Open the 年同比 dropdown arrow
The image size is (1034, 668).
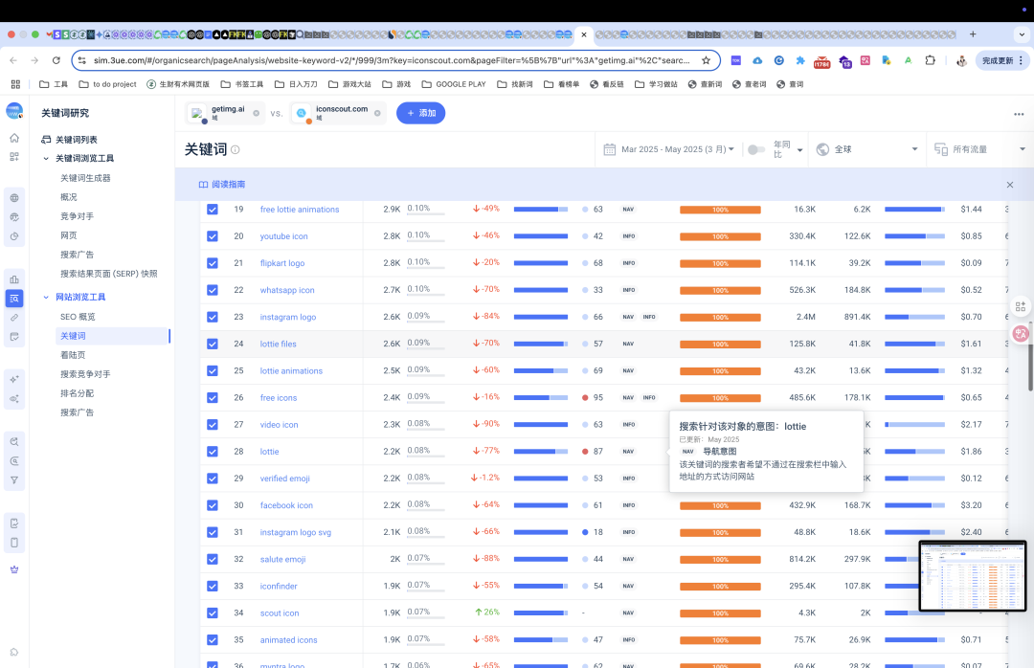pos(799,150)
